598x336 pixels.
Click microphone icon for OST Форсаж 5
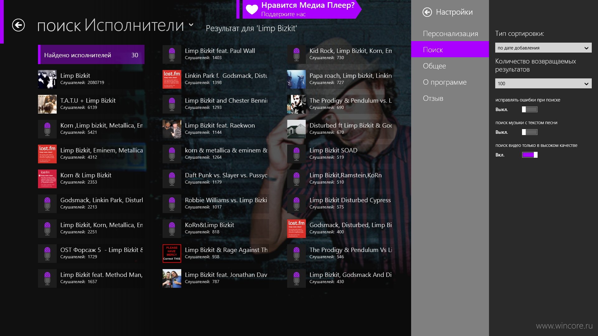[x=47, y=254]
